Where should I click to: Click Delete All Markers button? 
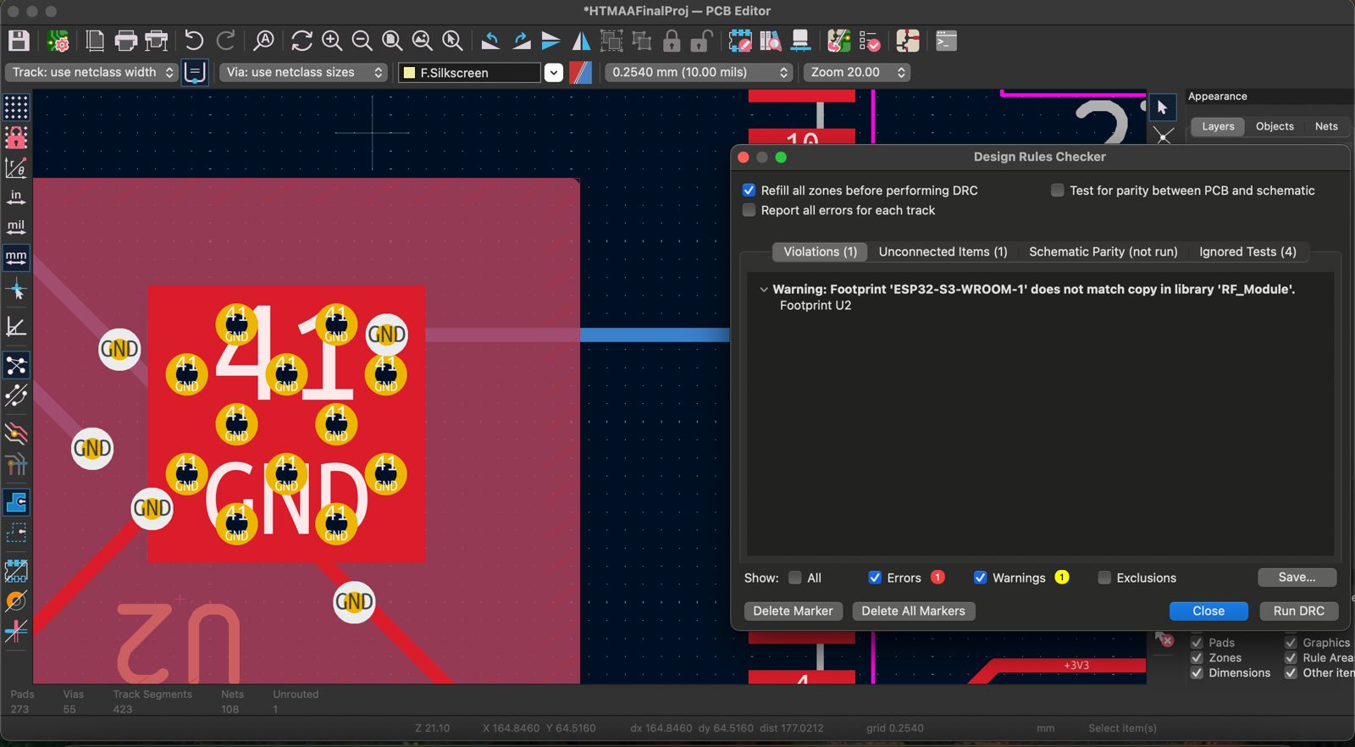pyautogui.click(x=913, y=611)
